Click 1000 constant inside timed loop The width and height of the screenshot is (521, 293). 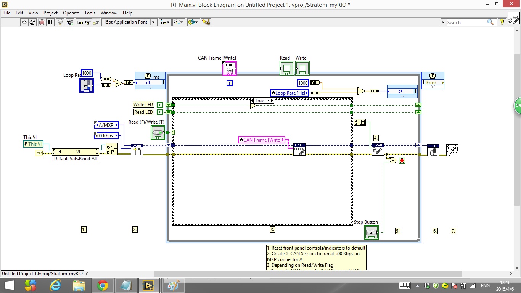click(303, 83)
